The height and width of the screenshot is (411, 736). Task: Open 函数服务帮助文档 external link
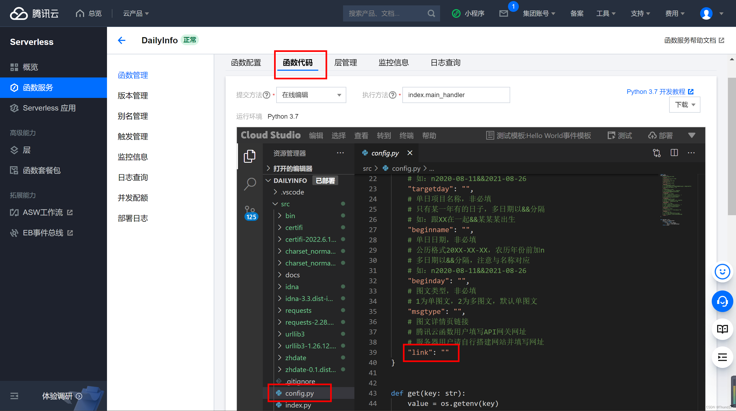tap(694, 40)
